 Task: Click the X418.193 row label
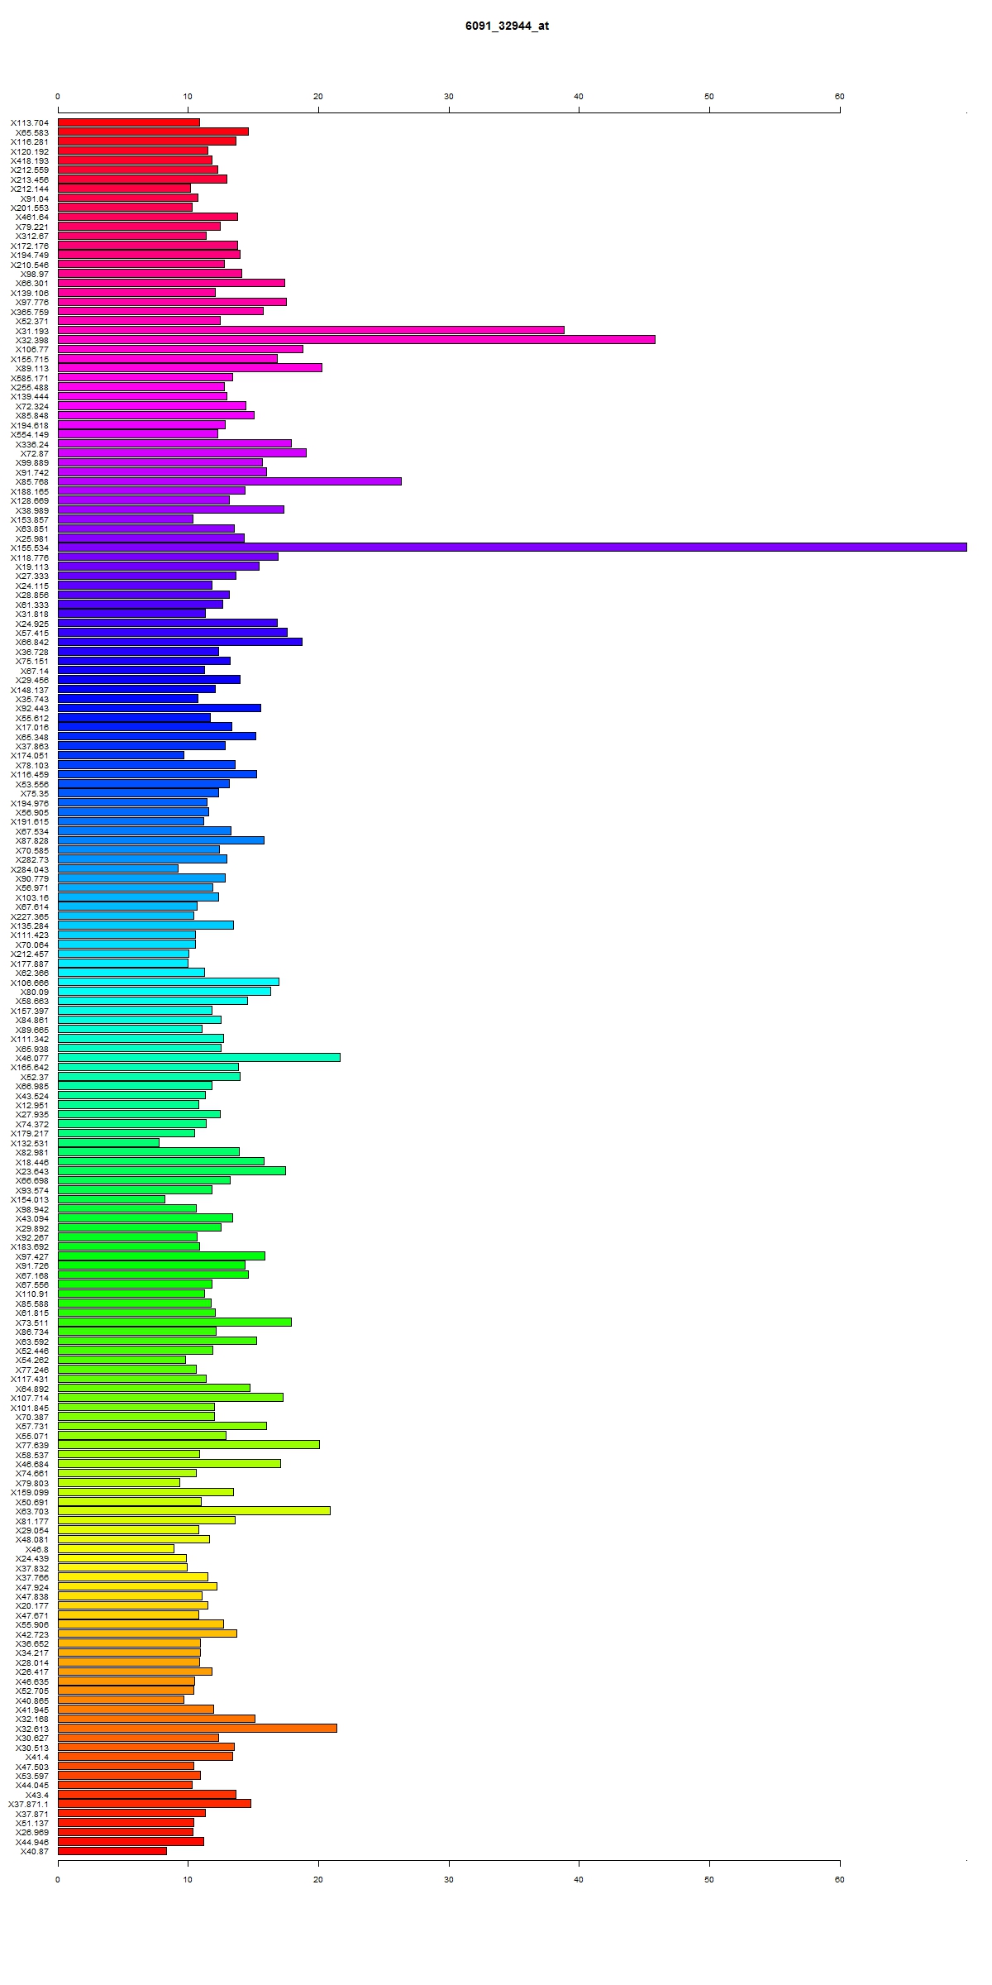(30, 160)
